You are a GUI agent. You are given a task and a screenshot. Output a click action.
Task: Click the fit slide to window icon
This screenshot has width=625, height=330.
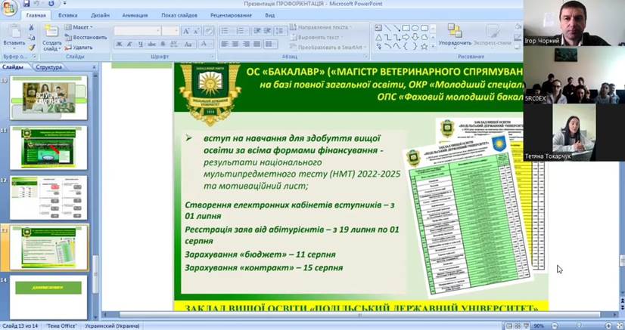tap(618, 325)
